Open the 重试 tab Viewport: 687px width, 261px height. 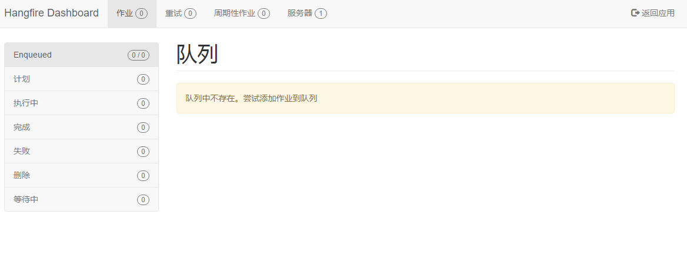(x=181, y=14)
